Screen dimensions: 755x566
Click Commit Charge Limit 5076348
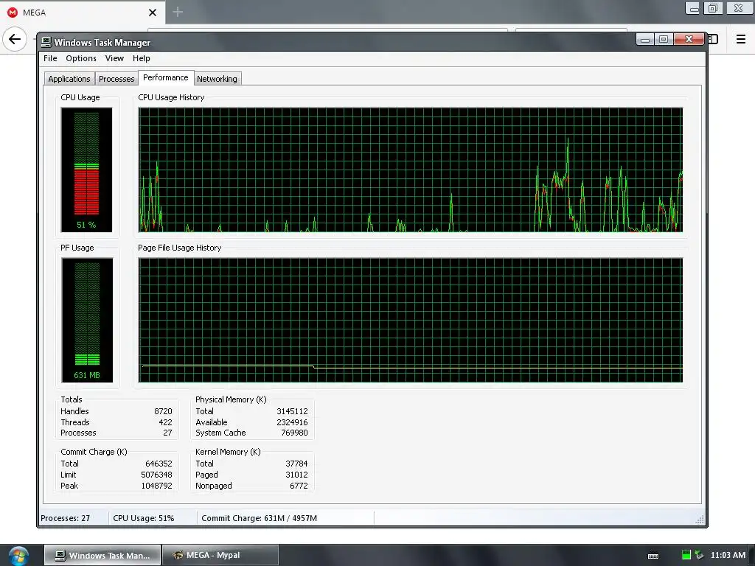156,475
